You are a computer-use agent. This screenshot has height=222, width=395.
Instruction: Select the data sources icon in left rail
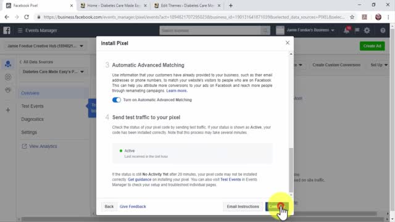point(8,64)
